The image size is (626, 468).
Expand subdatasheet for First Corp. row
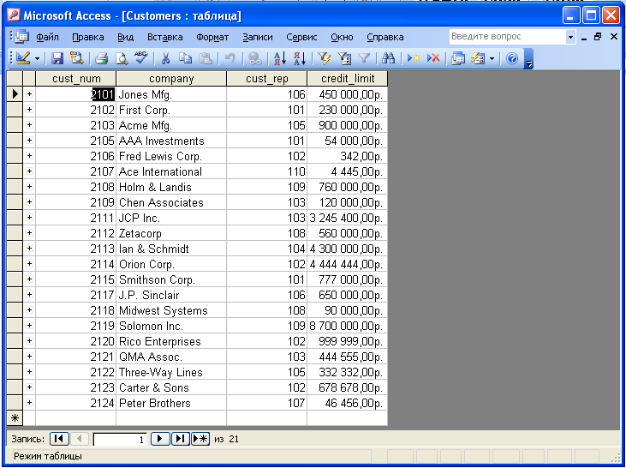[x=29, y=110]
